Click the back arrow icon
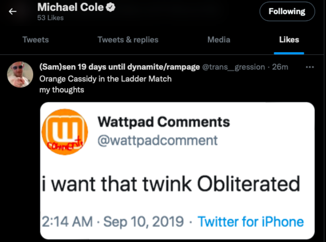The image size is (326, 242). [12, 12]
